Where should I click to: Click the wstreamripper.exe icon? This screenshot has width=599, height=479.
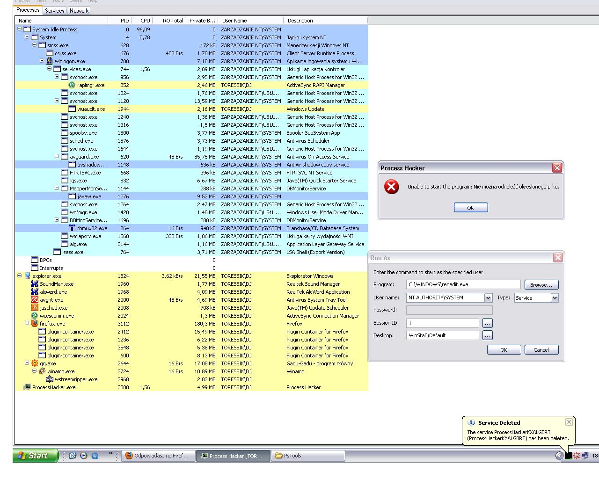point(50,379)
